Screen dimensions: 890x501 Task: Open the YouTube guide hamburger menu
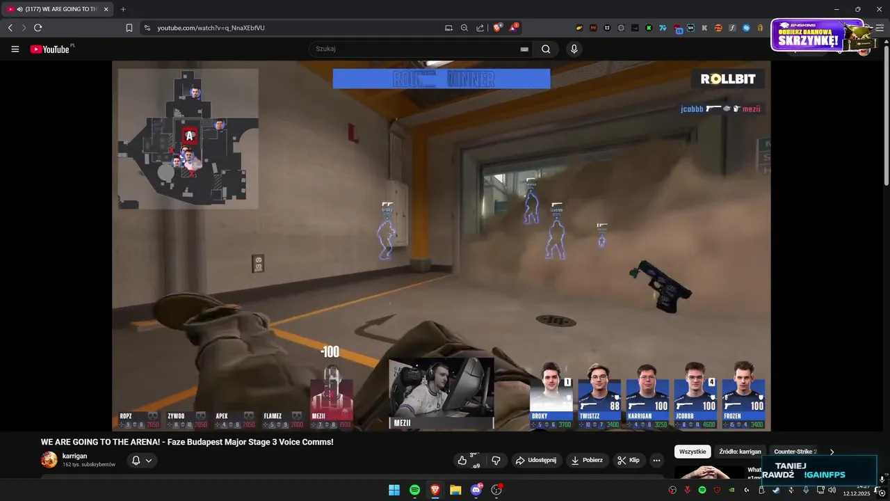(x=15, y=49)
